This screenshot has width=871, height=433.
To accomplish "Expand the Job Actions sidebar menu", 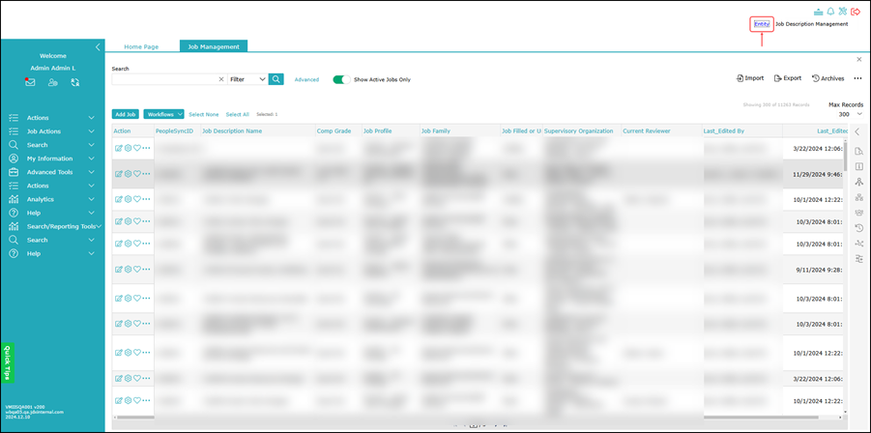I will coord(53,131).
